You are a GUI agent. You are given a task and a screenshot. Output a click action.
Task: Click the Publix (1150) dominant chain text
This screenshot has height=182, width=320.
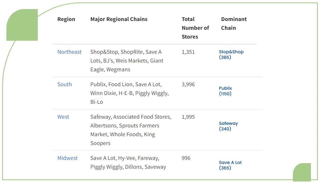[x=225, y=91]
